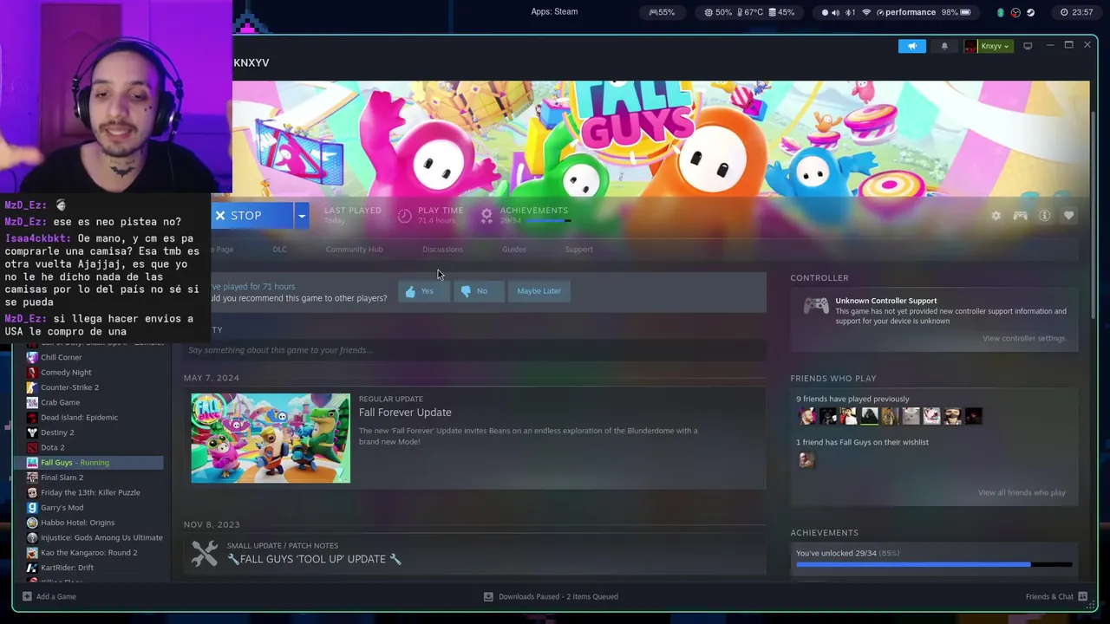Select Counter-Strike 2 in library list
The width and height of the screenshot is (1110, 624).
[69, 387]
